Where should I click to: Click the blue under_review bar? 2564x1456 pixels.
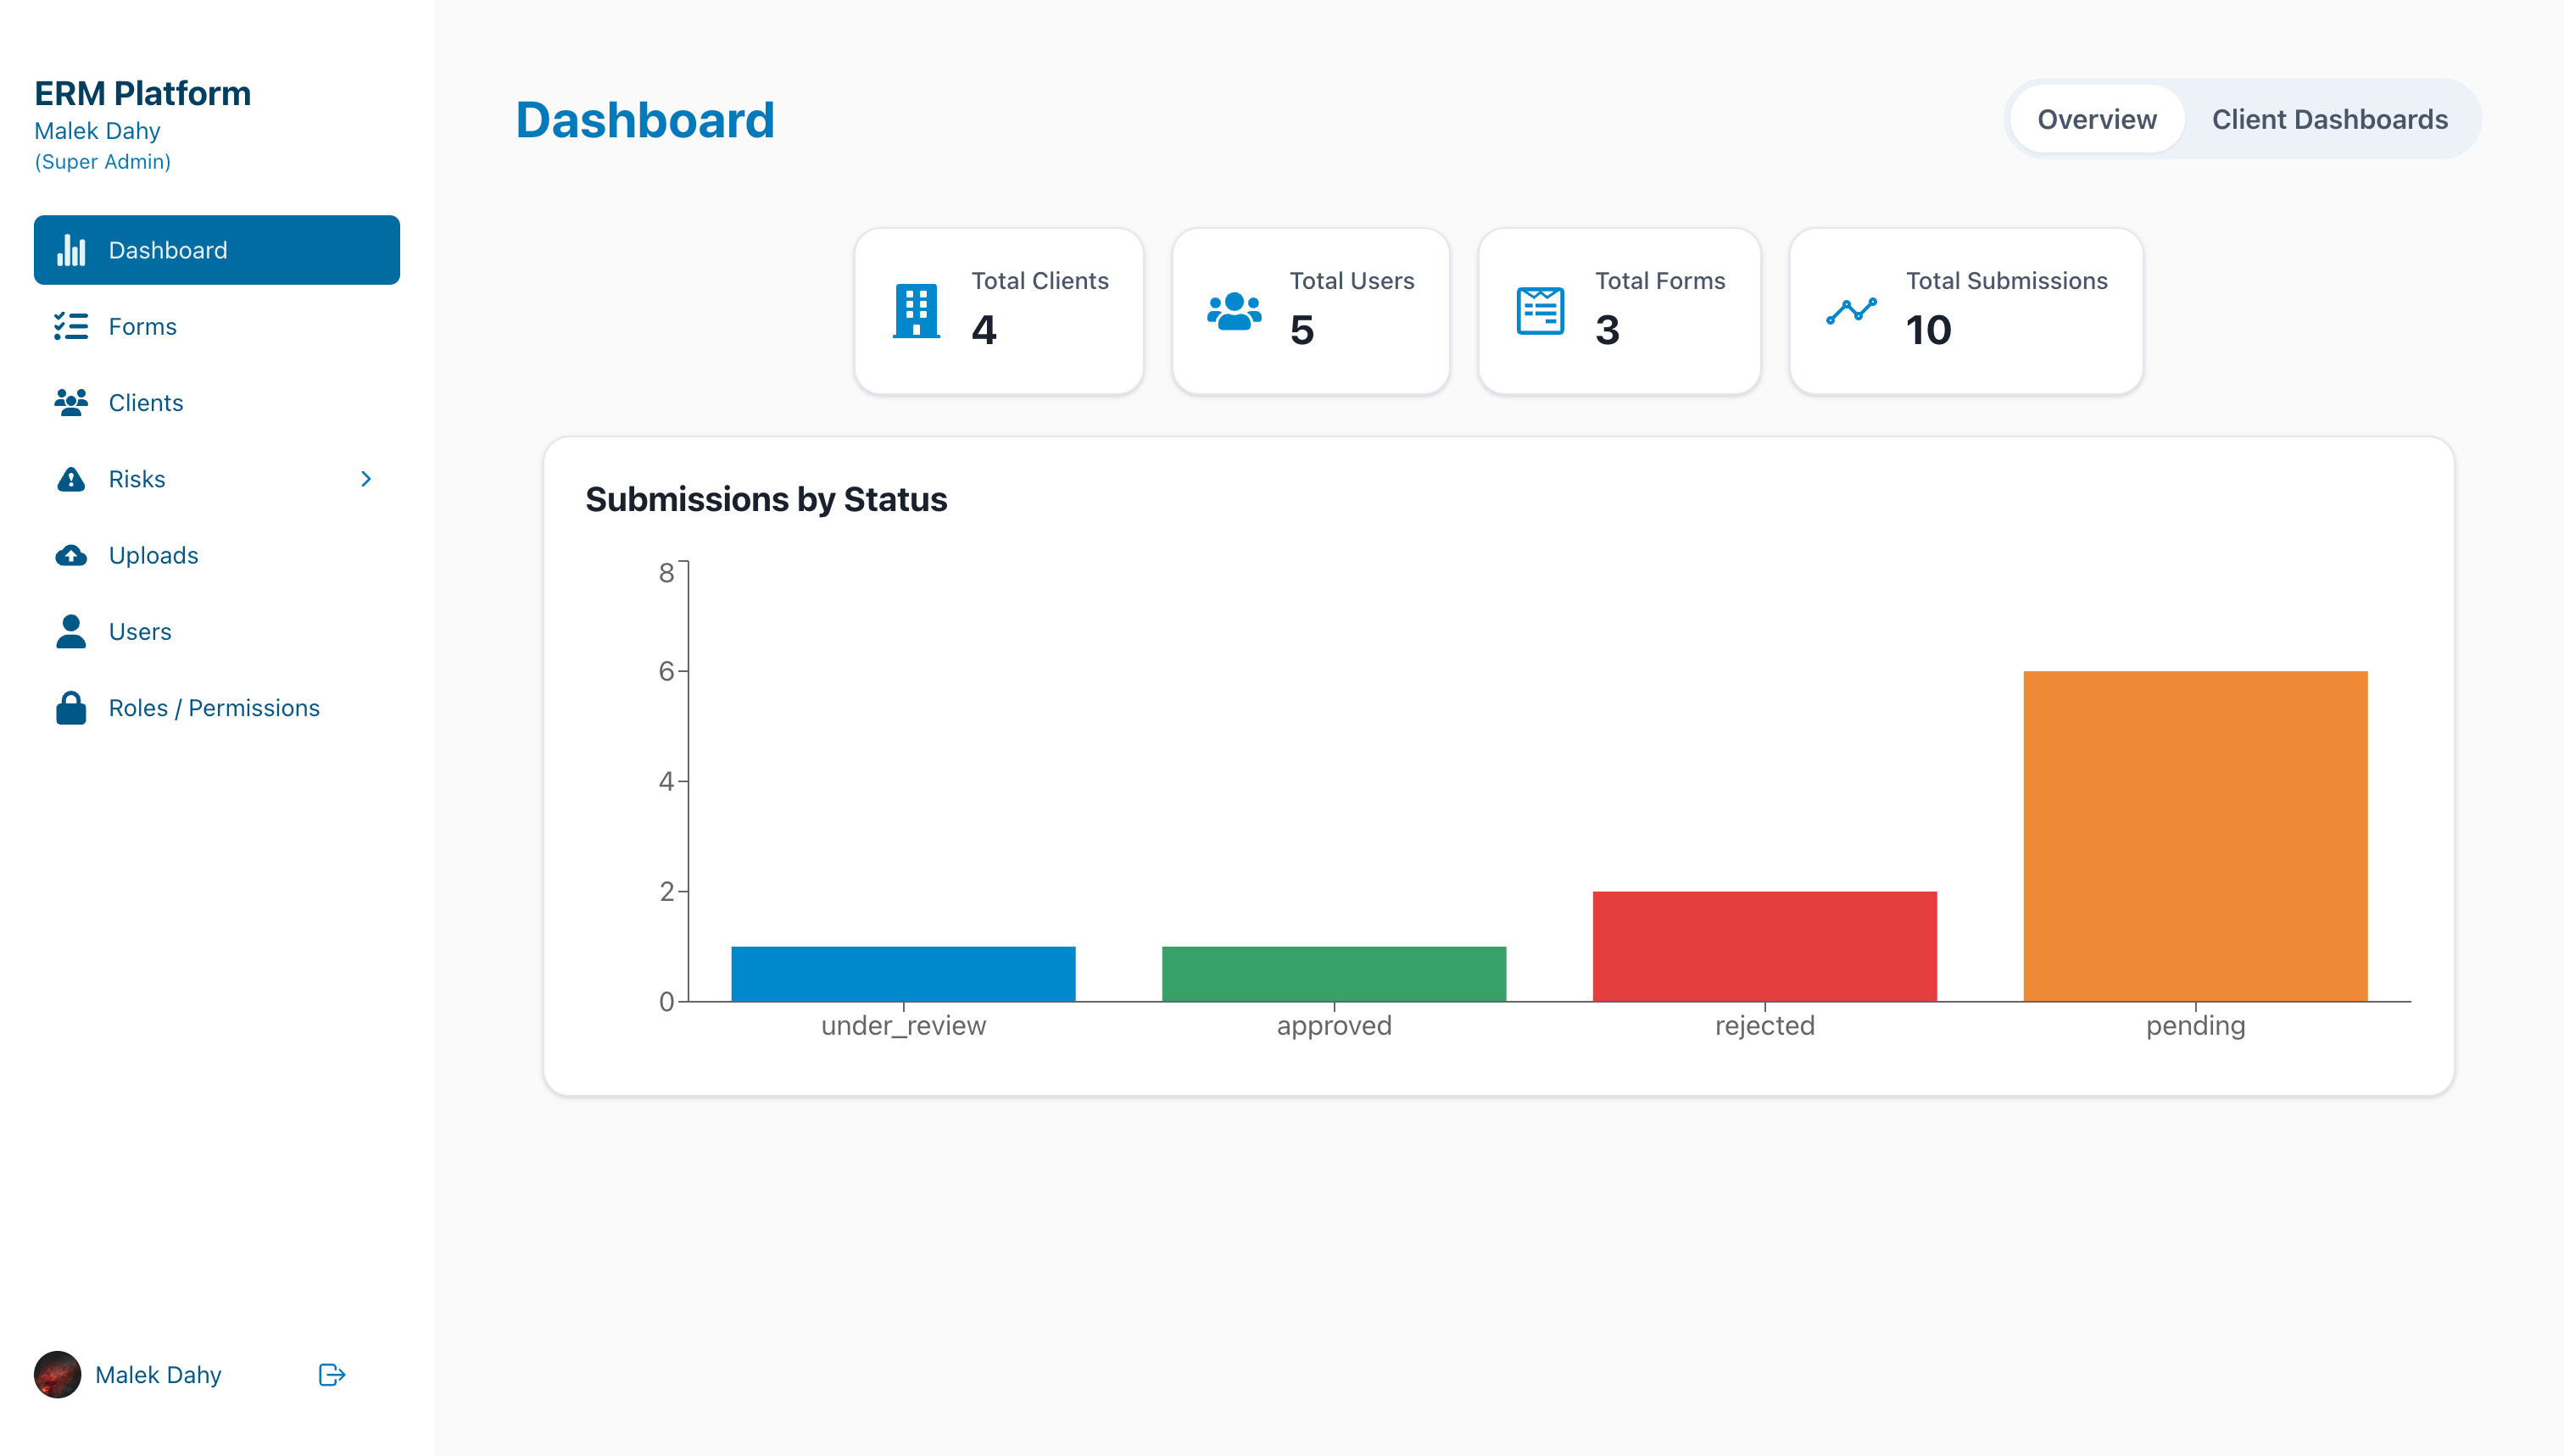tap(903, 974)
